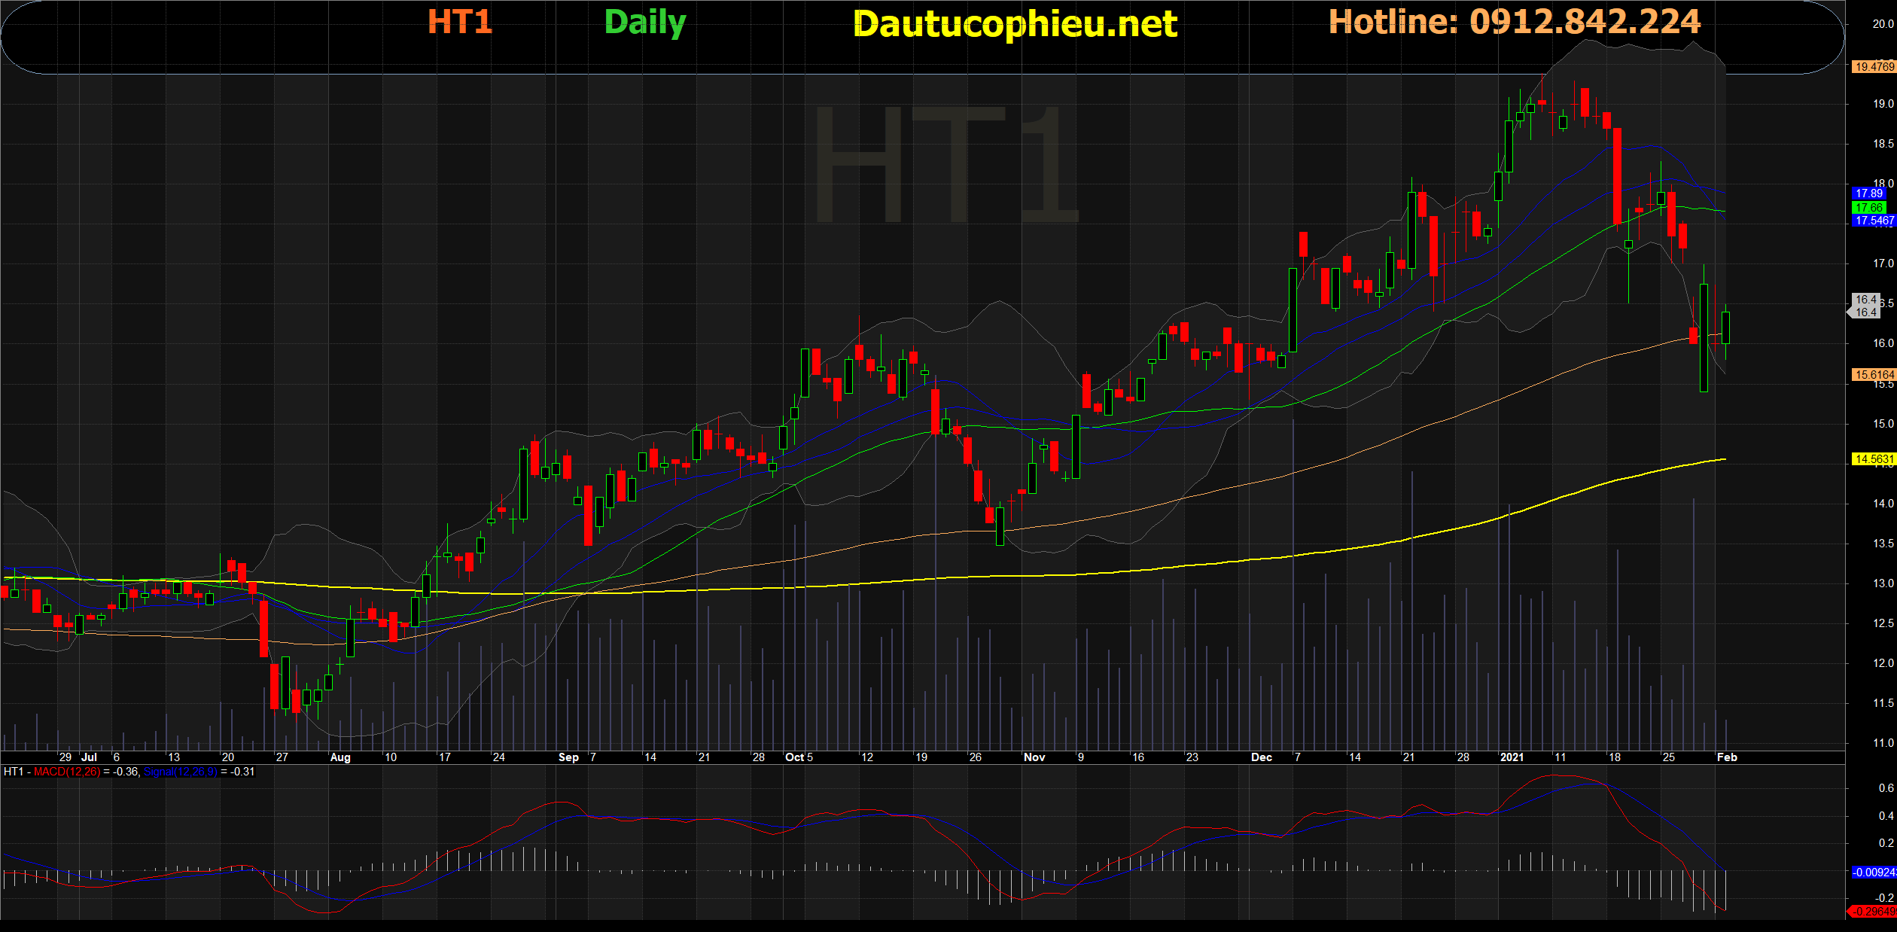This screenshot has height=932, width=1897.
Task: Click the Aug month marker on time axis
Action: coord(340,757)
